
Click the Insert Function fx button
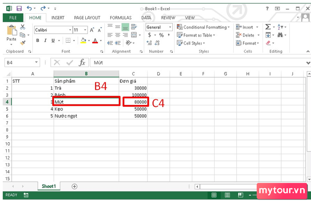tap(82, 63)
